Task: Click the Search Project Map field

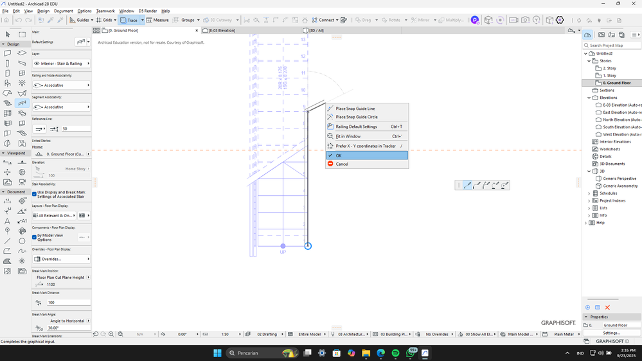Action: [x=612, y=46]
